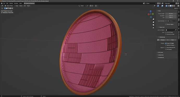Screen dimensions: 180x97
Task: Open the Object Mode dropdown
Action: click(x=10, y=6)
